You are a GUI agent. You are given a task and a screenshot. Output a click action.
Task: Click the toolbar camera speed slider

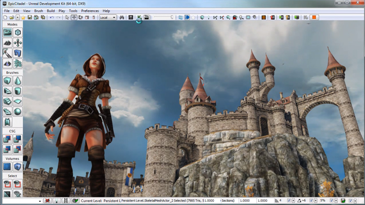163,18
